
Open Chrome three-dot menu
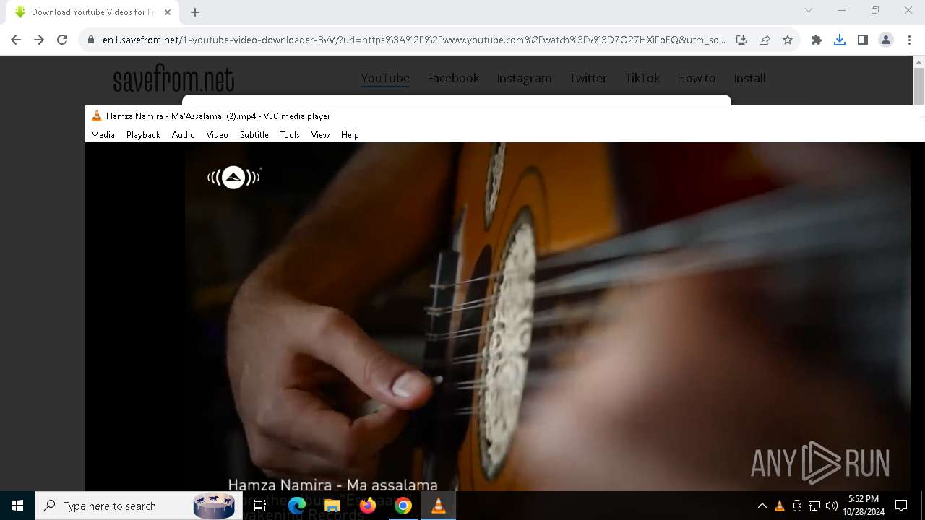click(909, 40)
